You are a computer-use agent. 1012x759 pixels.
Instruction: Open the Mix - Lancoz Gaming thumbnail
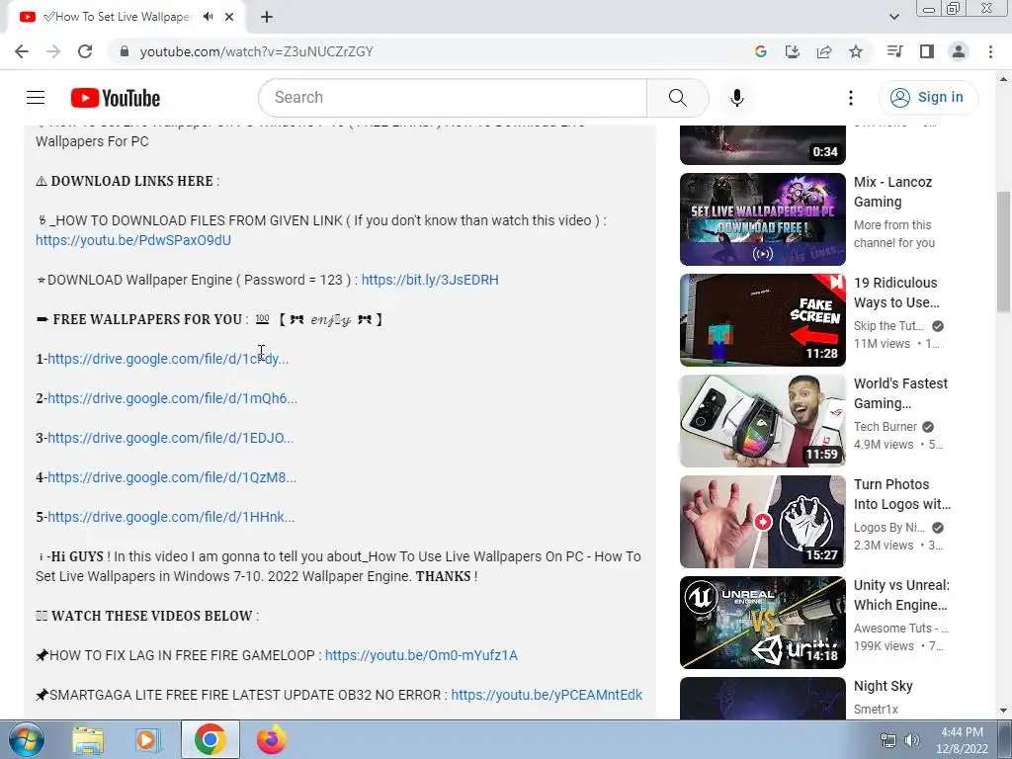pos(762,219)
